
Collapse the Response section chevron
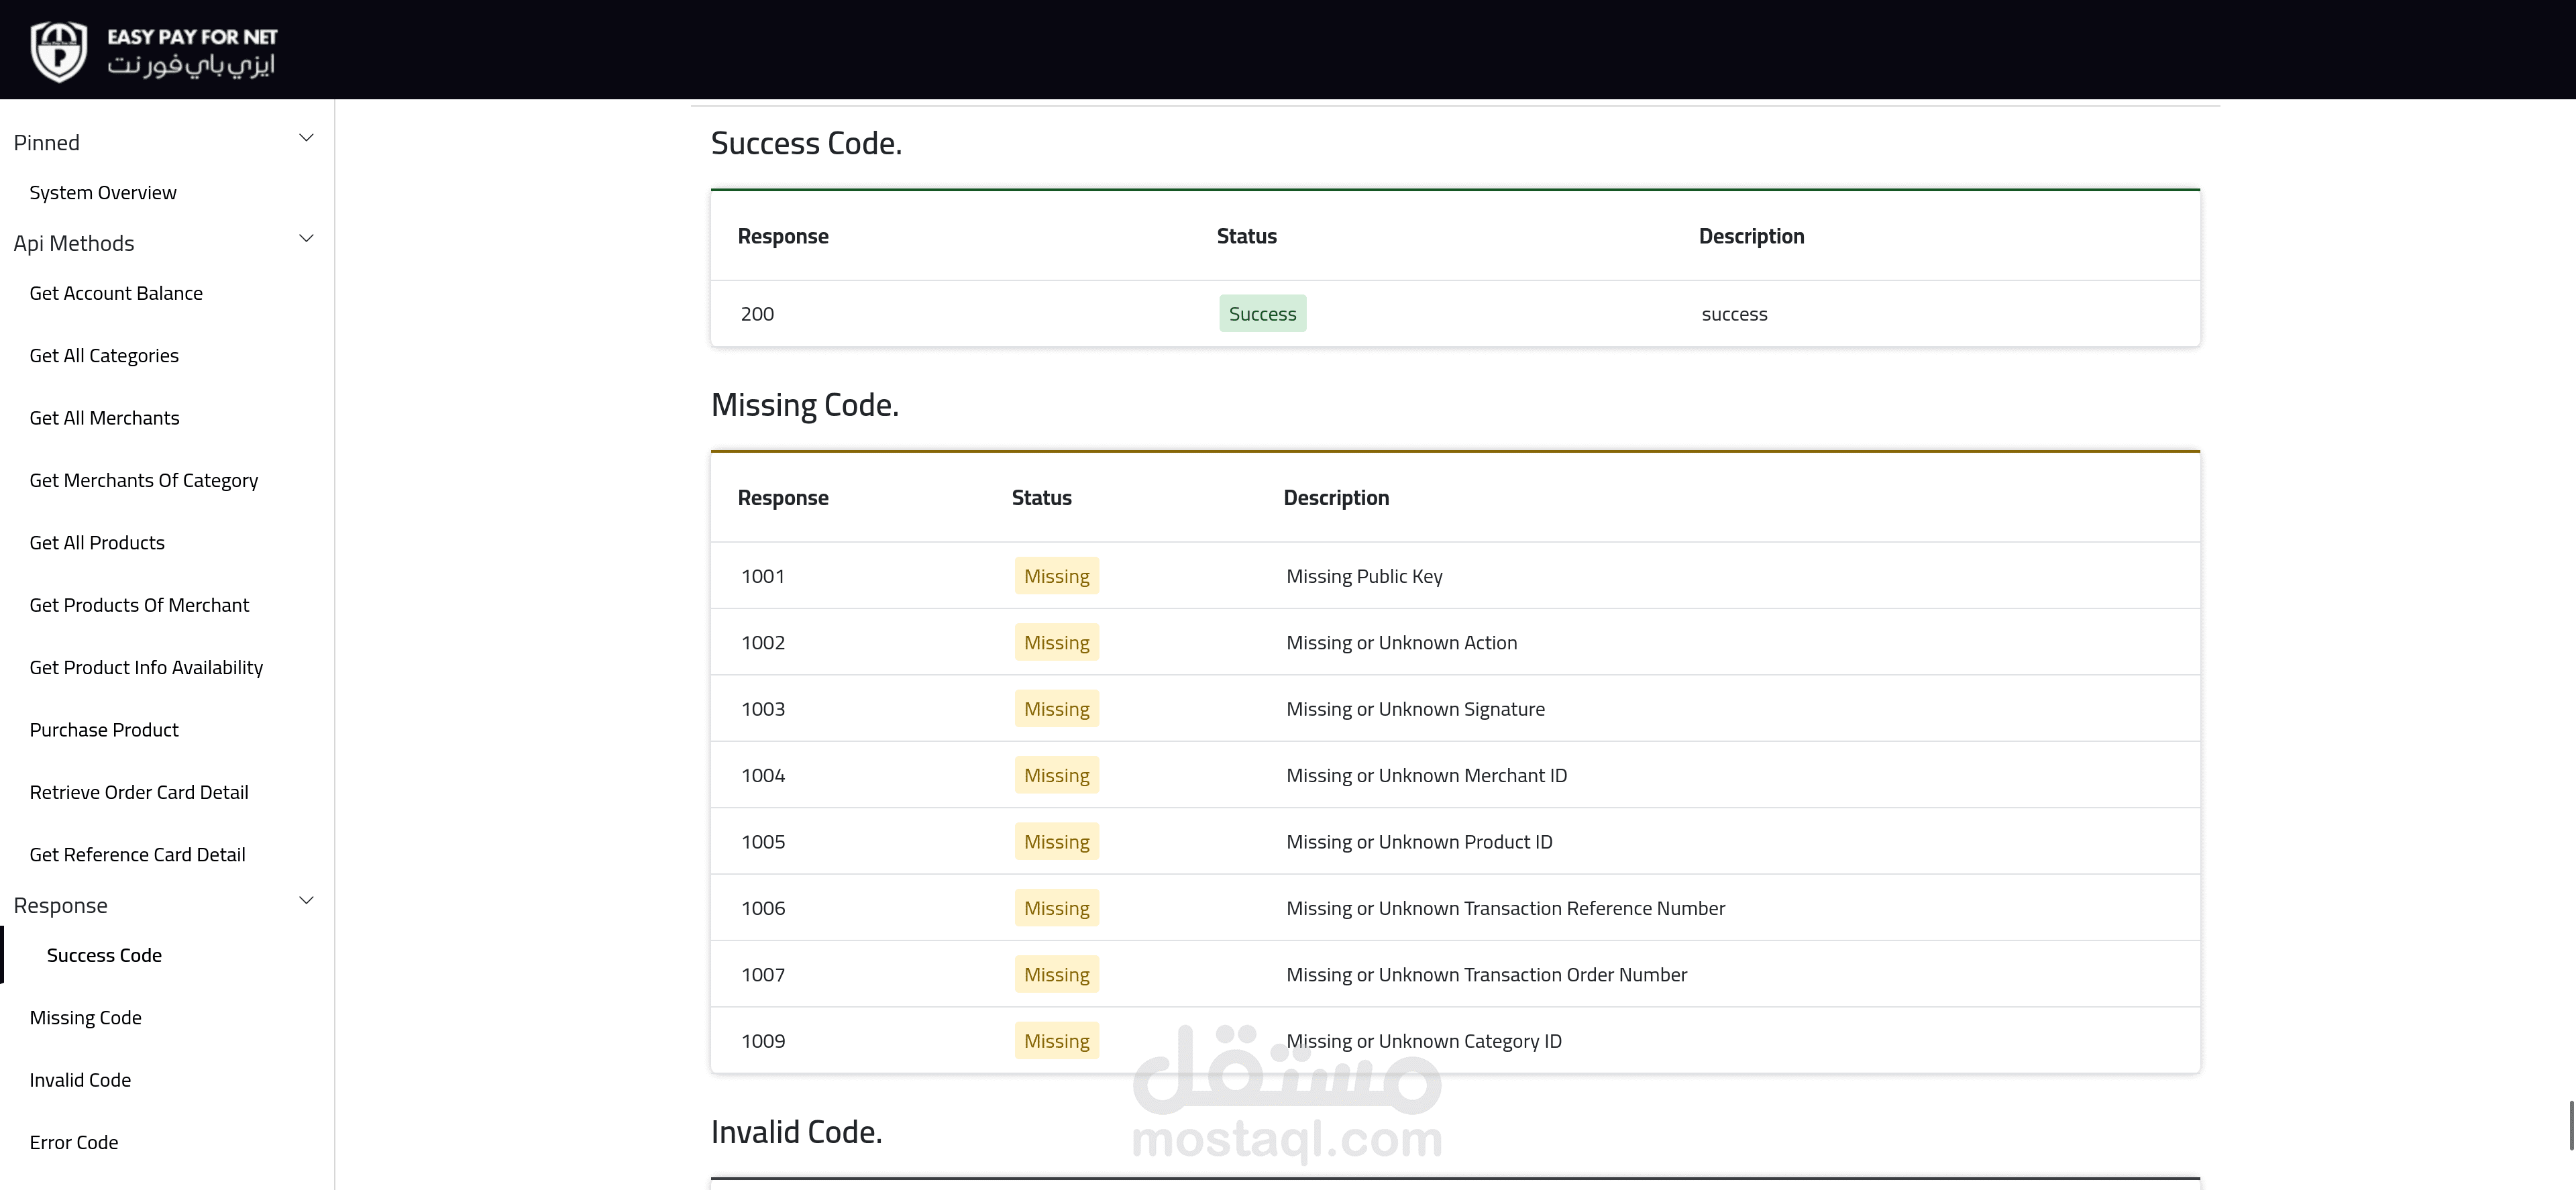click(306, 901)
